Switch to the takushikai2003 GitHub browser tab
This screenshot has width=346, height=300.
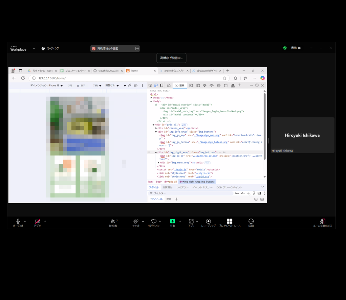(x=108, y=71)
